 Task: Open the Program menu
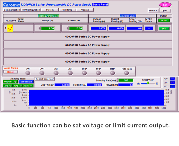[85, 10]
